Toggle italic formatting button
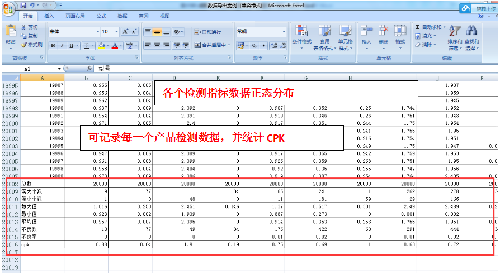 62,46
